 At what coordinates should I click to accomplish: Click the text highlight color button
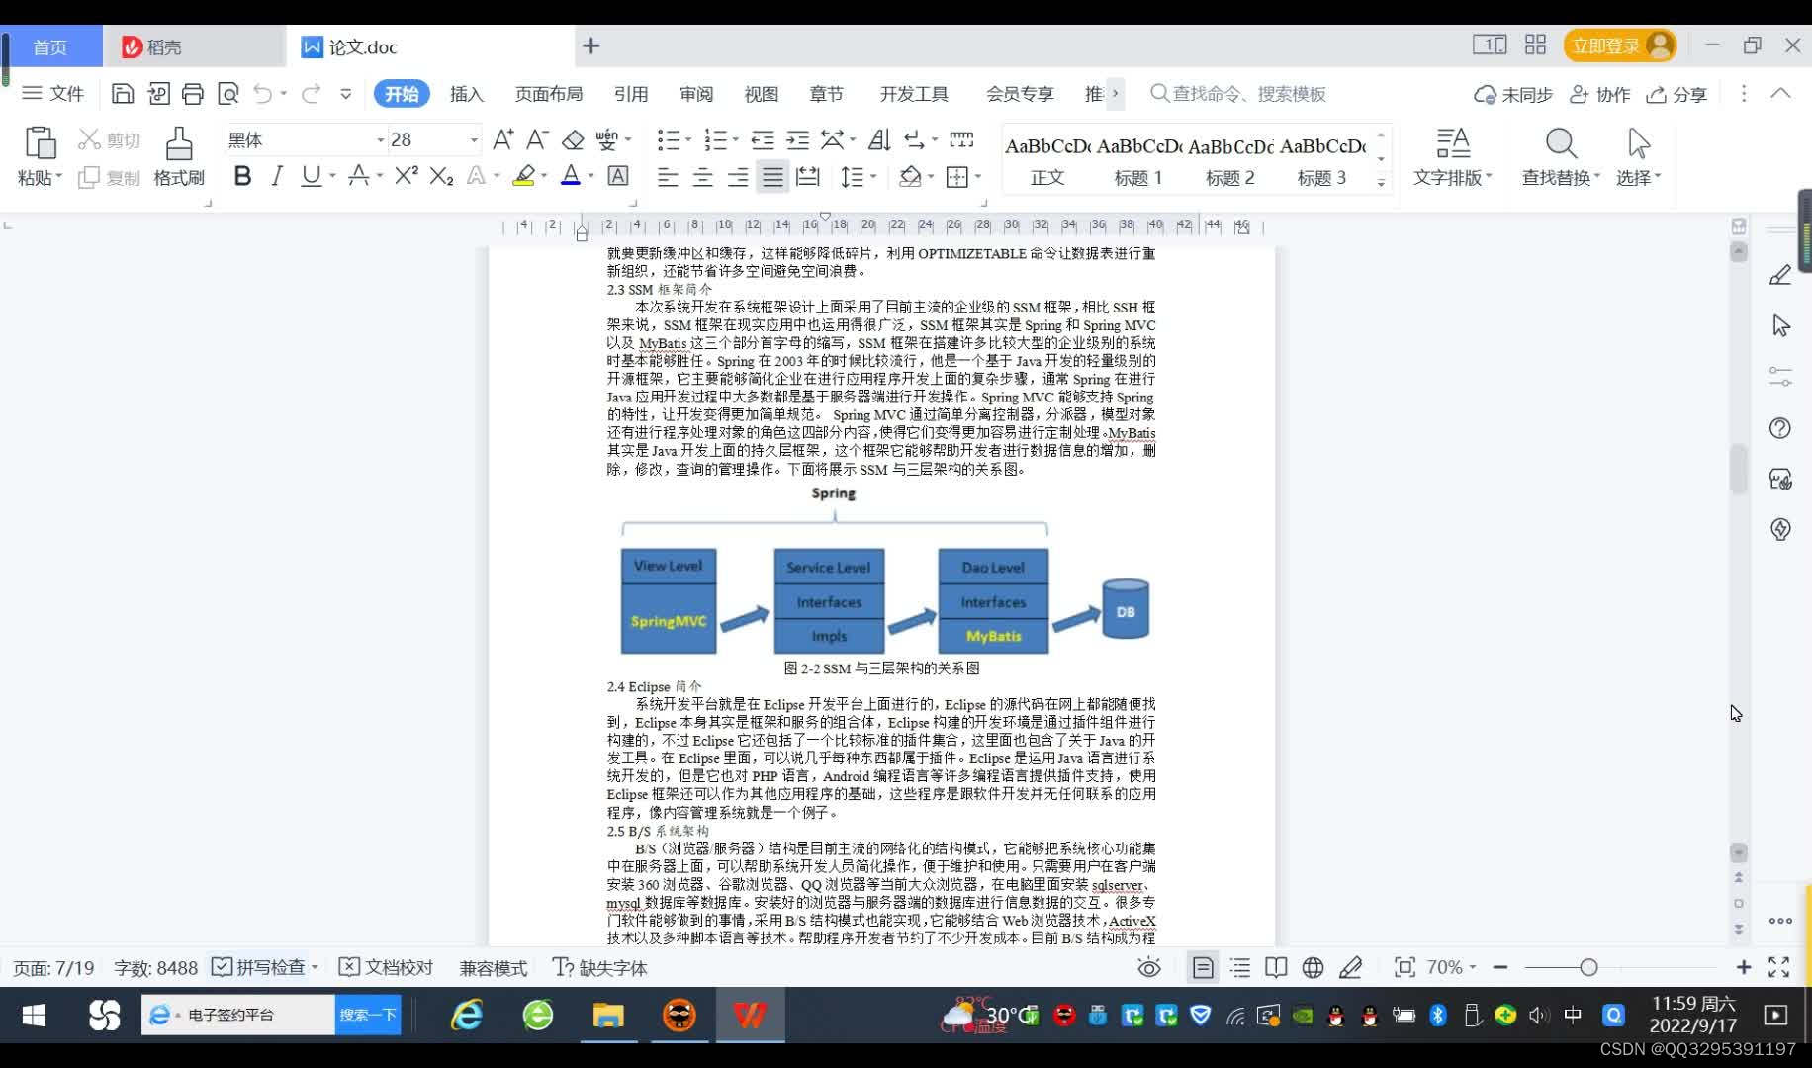[x=524, y=176]
